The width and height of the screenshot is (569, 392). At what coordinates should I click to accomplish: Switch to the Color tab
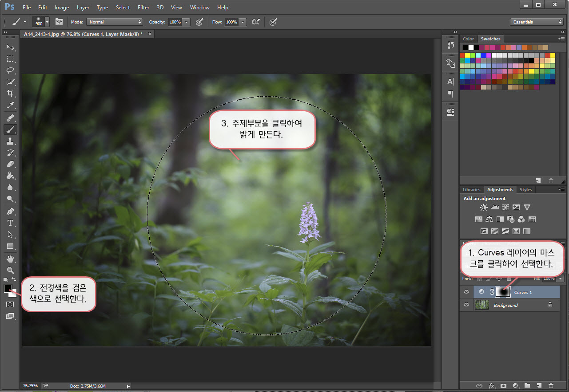(x=468, y=39)
